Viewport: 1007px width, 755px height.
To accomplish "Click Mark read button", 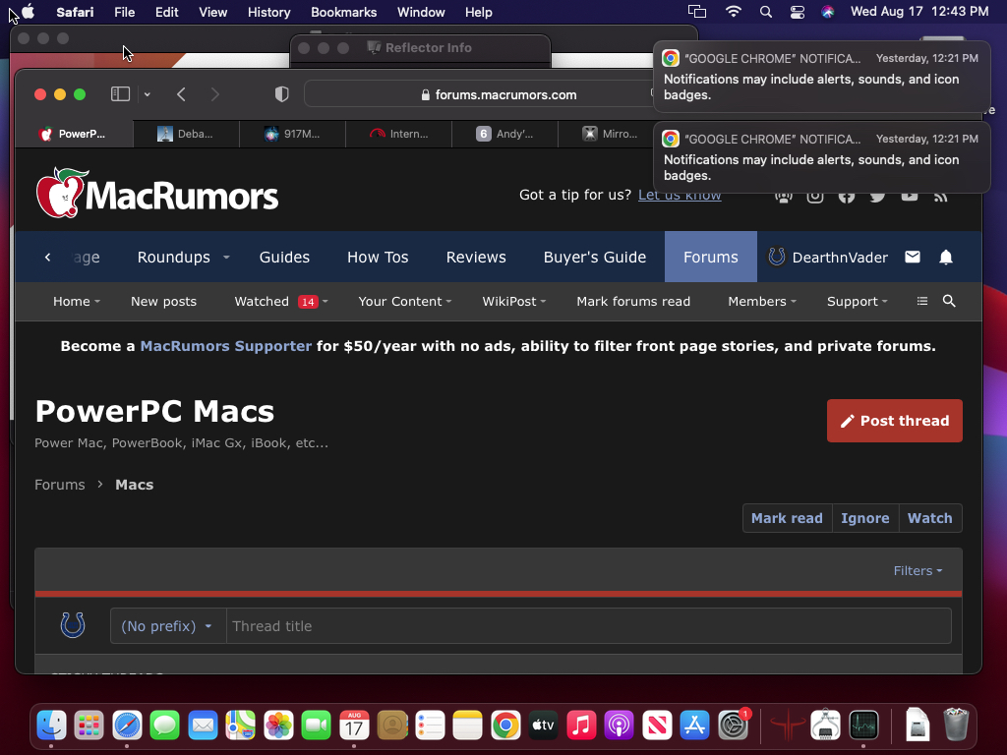I will tap(787, 518).
